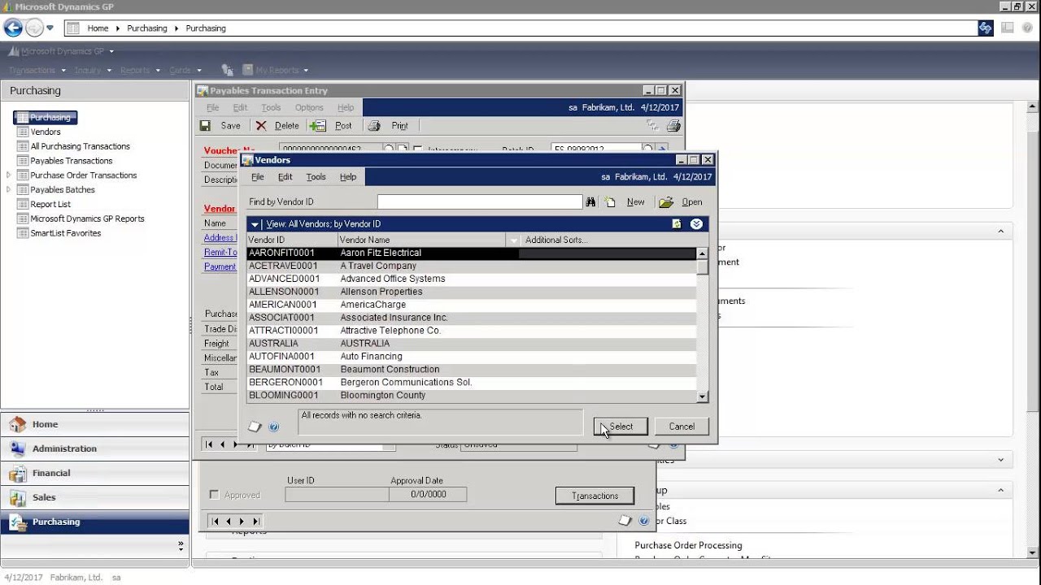
Task: Click the refresh icon beside the address bar
Action: (x=985, y=28)
